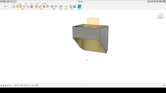Click the Extensions icon in title bar

pyautogui.click(x=152, y=2)
